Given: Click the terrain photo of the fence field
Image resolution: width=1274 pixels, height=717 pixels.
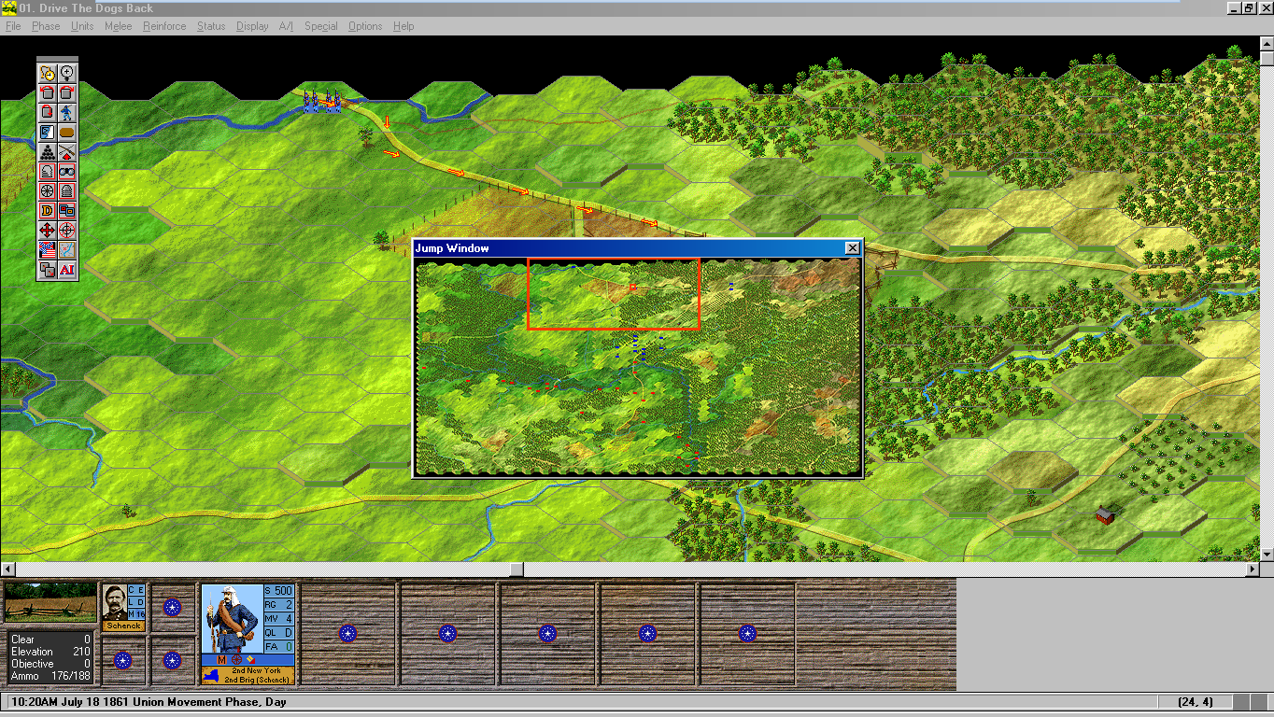Looking at the screenshot, I should click(x=50, y=602).
